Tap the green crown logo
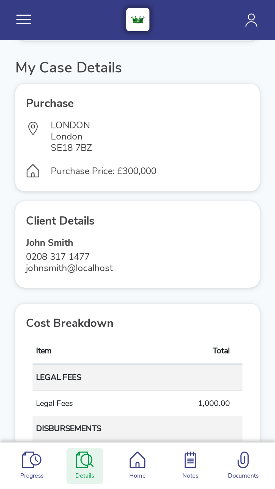This screenshot has height=489, width=275. click(138, 20)
